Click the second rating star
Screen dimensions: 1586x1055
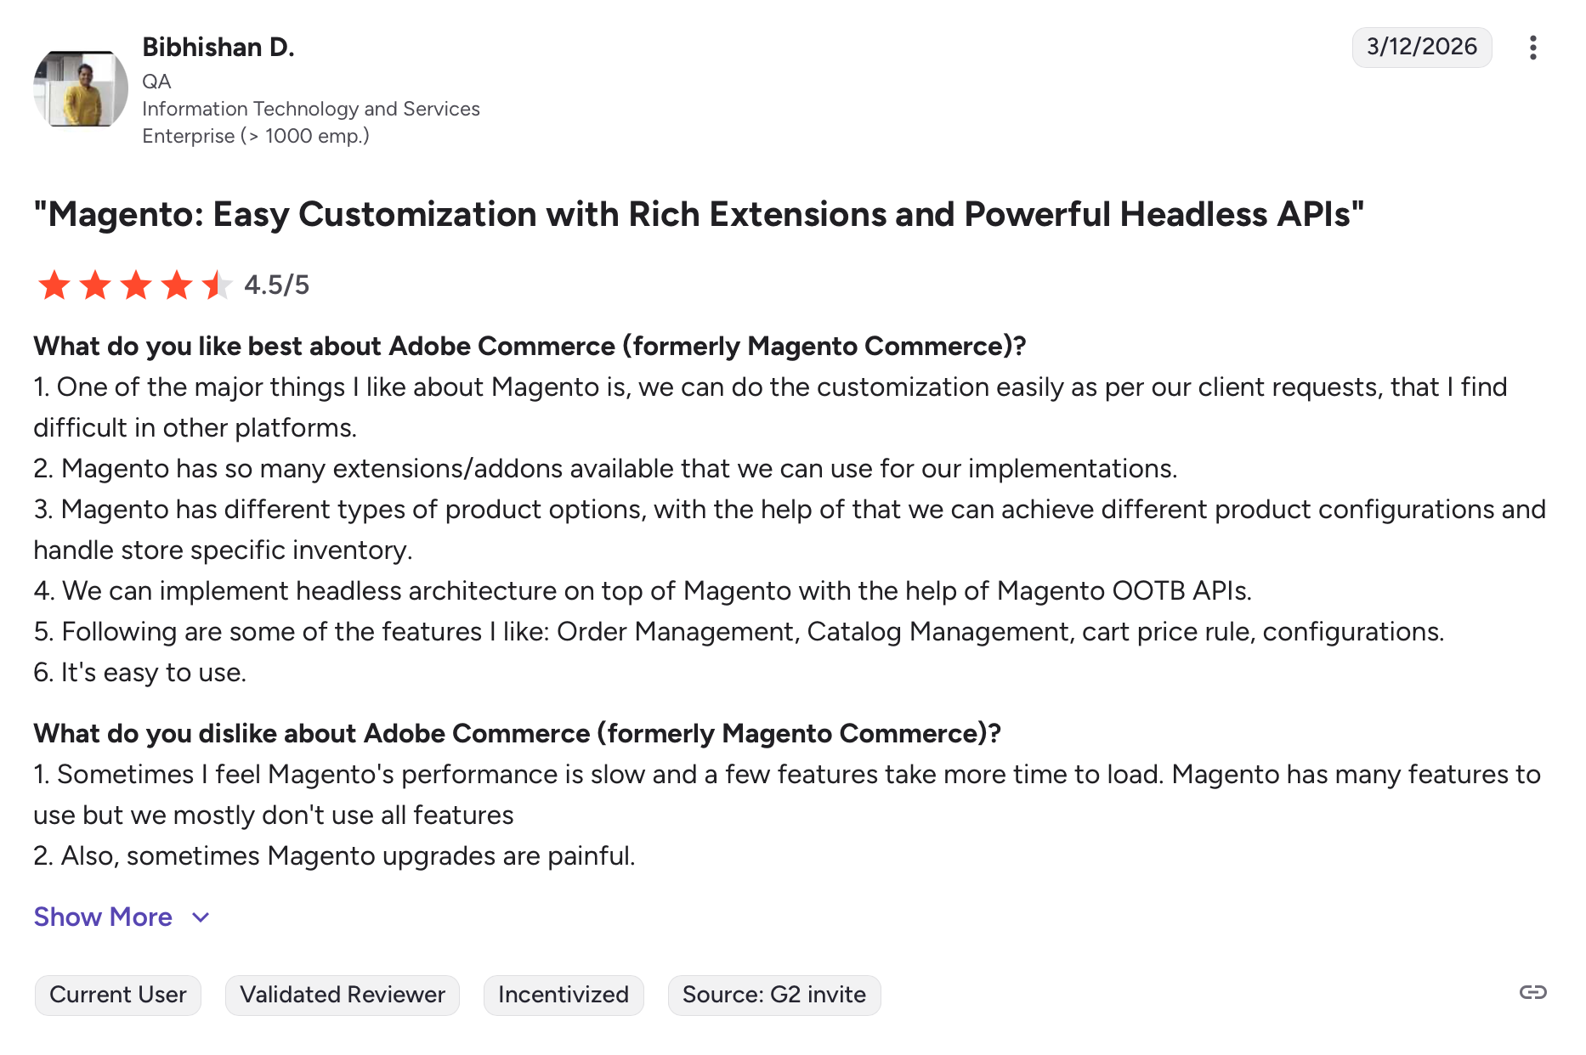(95, 285)
